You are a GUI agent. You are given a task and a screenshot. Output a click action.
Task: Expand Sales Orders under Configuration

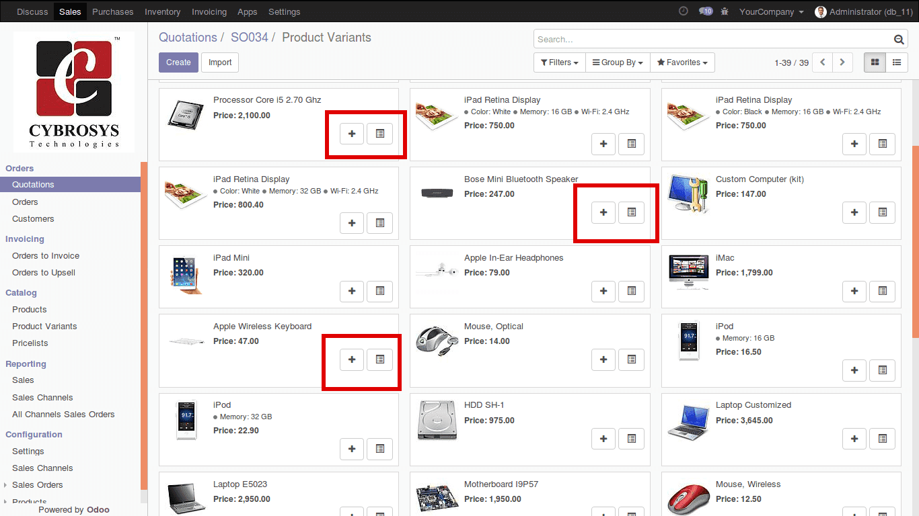click(x=38, y=485)
